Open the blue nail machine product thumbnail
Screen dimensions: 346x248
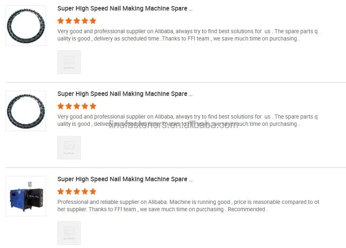pos(26,196)
